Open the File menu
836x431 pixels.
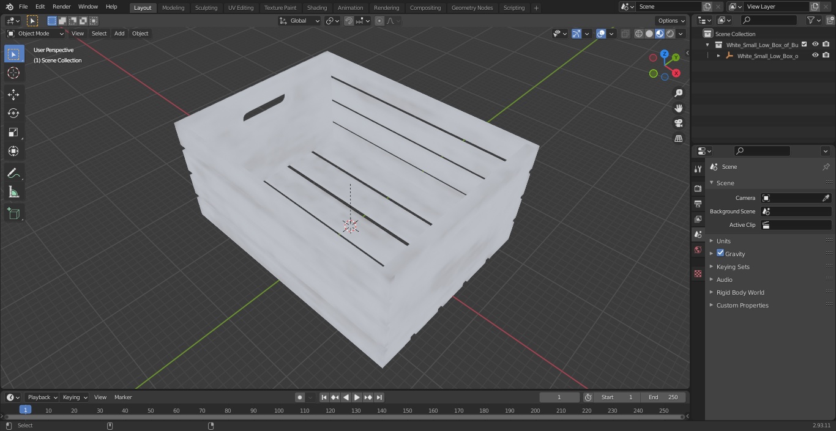tap(23, 7)
